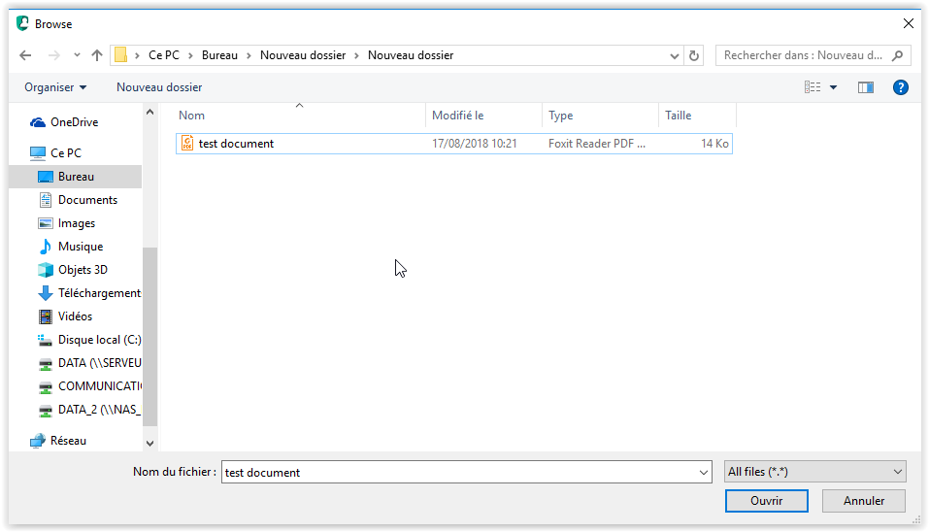Toggle the preview pane icon

click(x=865, y=87)
